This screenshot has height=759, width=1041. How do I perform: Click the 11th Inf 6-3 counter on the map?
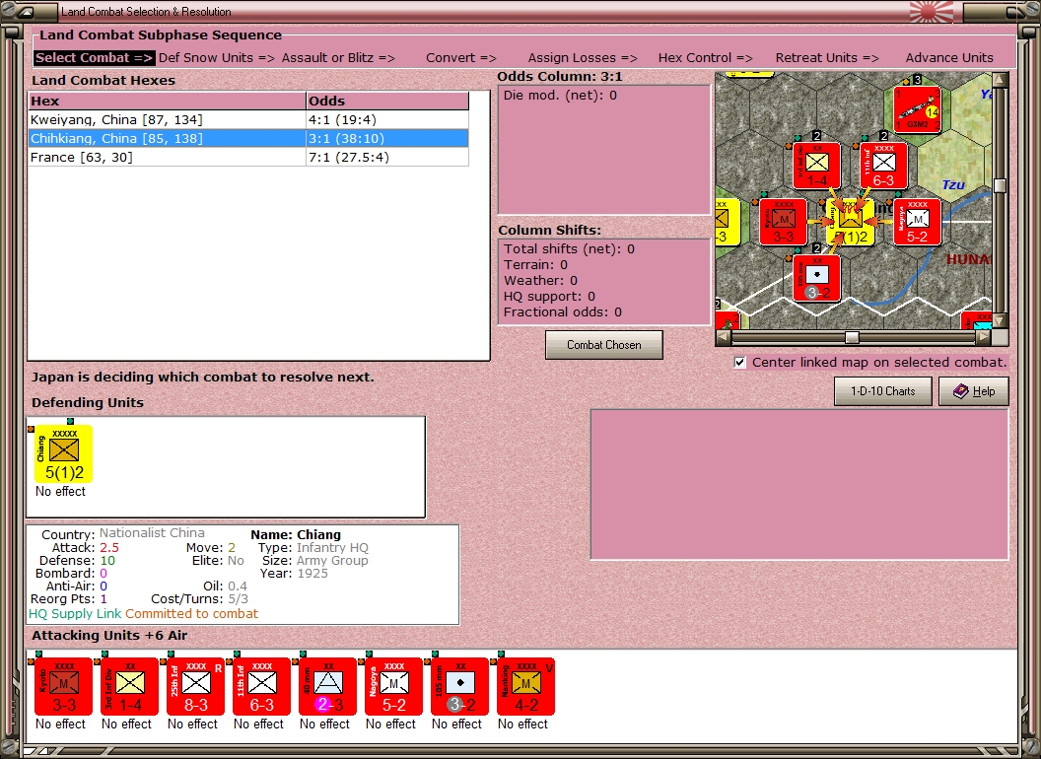point(883,166)
